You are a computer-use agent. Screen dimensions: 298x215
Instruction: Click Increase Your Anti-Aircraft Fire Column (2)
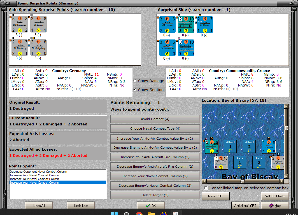(x=155, y=157)
